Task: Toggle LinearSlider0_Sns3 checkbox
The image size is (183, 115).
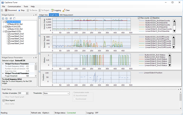Action: coord(9,41)
